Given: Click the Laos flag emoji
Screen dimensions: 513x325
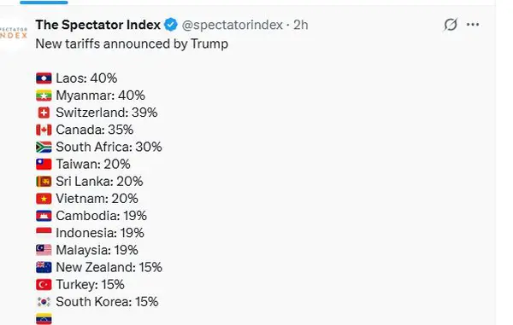Looking at the screenshot, I should (x=44, y=78).
